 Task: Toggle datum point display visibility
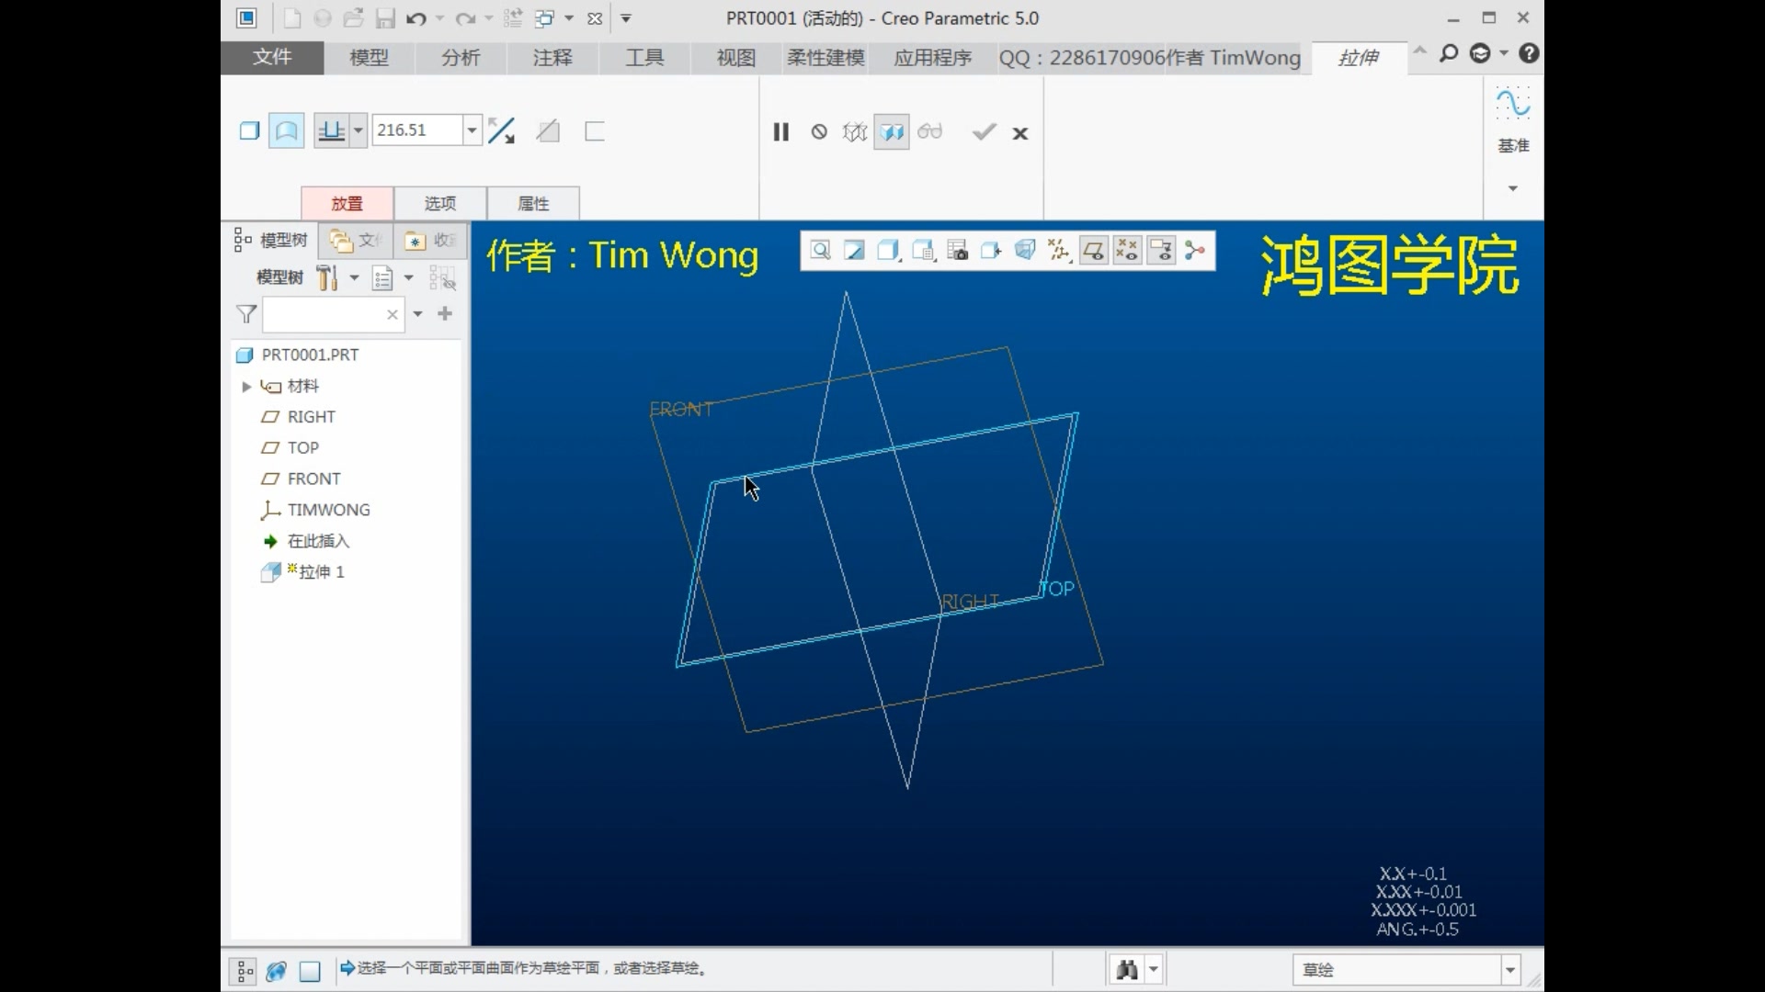tap(1127, 251)
